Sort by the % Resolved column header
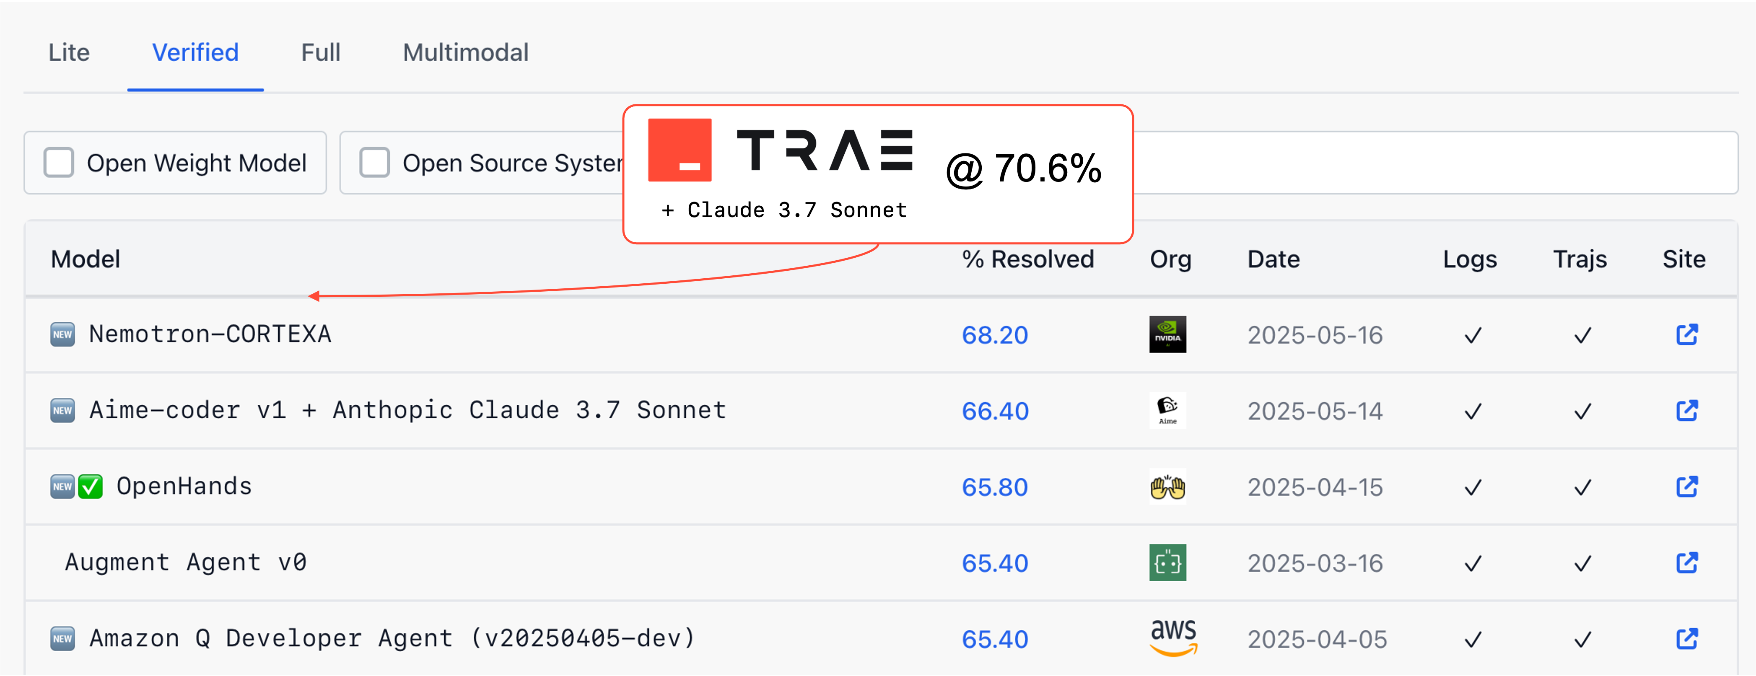Image resolution: width=1756 pixels, height=676 pixels. point(1027,260)
